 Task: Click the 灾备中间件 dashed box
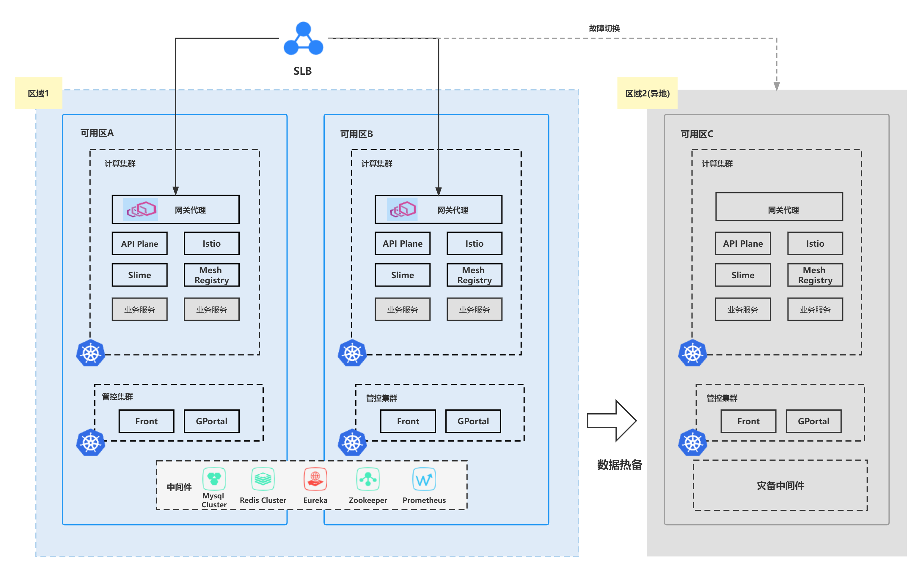[780, 485]
